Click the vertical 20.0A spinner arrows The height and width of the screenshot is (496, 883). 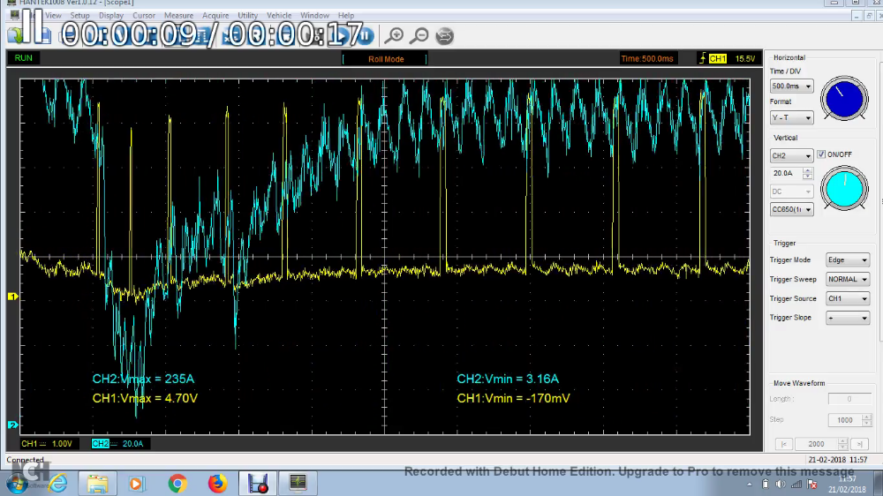click(x=808, y=173)
